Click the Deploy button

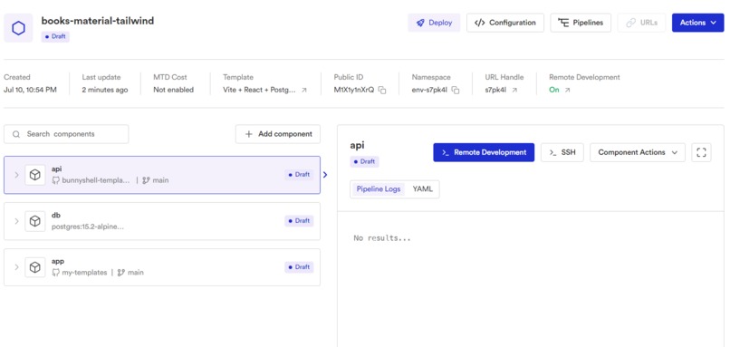coord(434,23)
